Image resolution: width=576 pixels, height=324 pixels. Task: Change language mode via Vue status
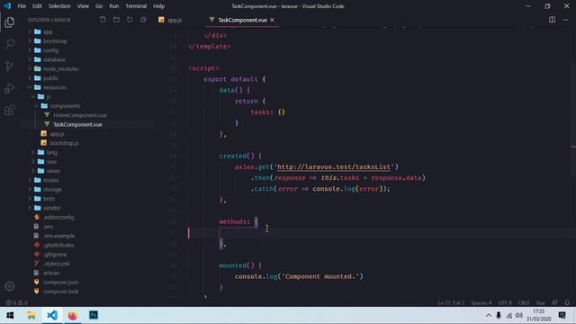coord(540,302)
